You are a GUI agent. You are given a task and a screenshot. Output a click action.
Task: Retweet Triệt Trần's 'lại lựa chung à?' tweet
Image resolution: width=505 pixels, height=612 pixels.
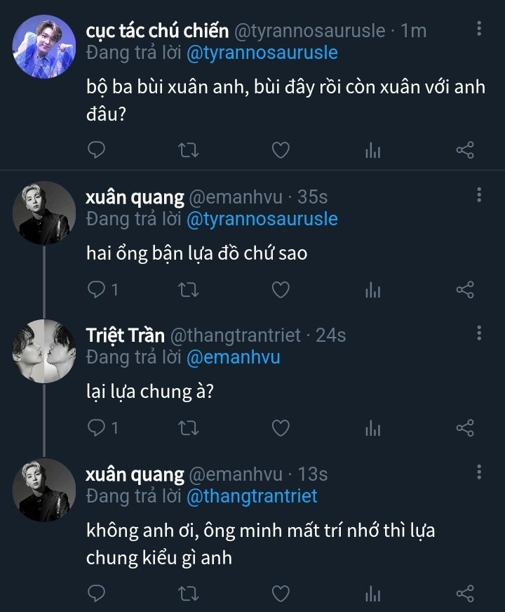(x=189, y=427)
